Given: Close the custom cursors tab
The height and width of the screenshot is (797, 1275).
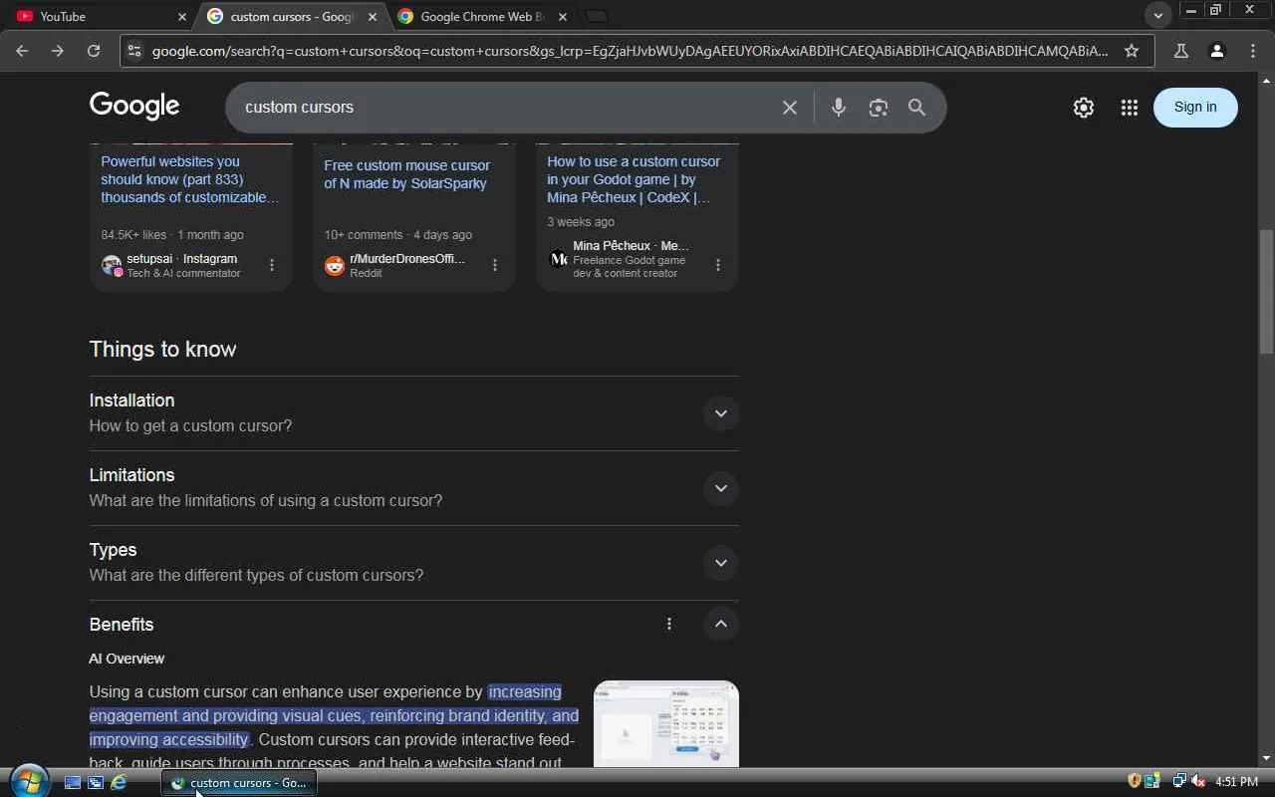Looking at the screenshot, I should point(373,16).
